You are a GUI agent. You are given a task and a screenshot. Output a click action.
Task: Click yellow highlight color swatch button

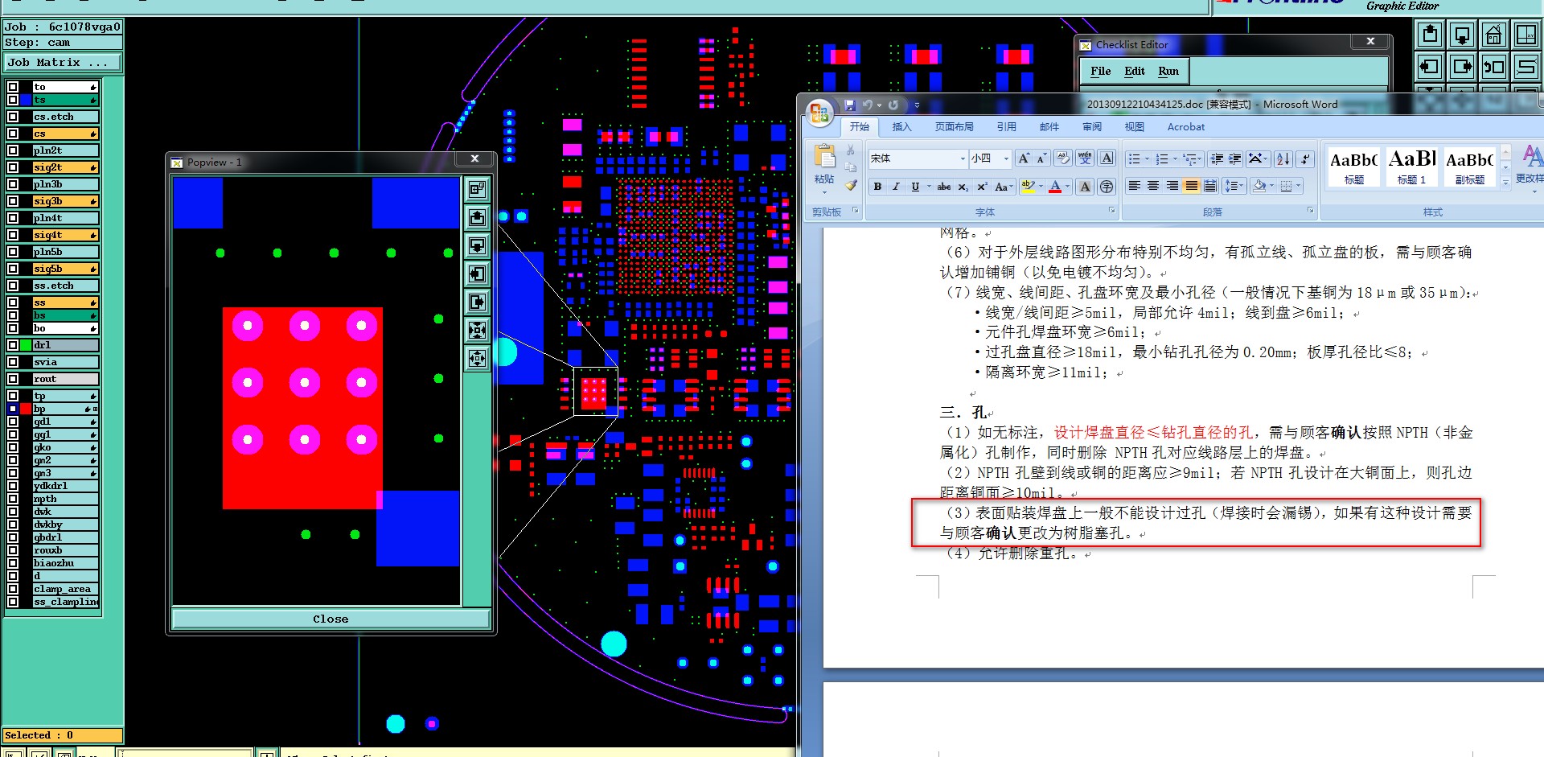click(1028, 187)
